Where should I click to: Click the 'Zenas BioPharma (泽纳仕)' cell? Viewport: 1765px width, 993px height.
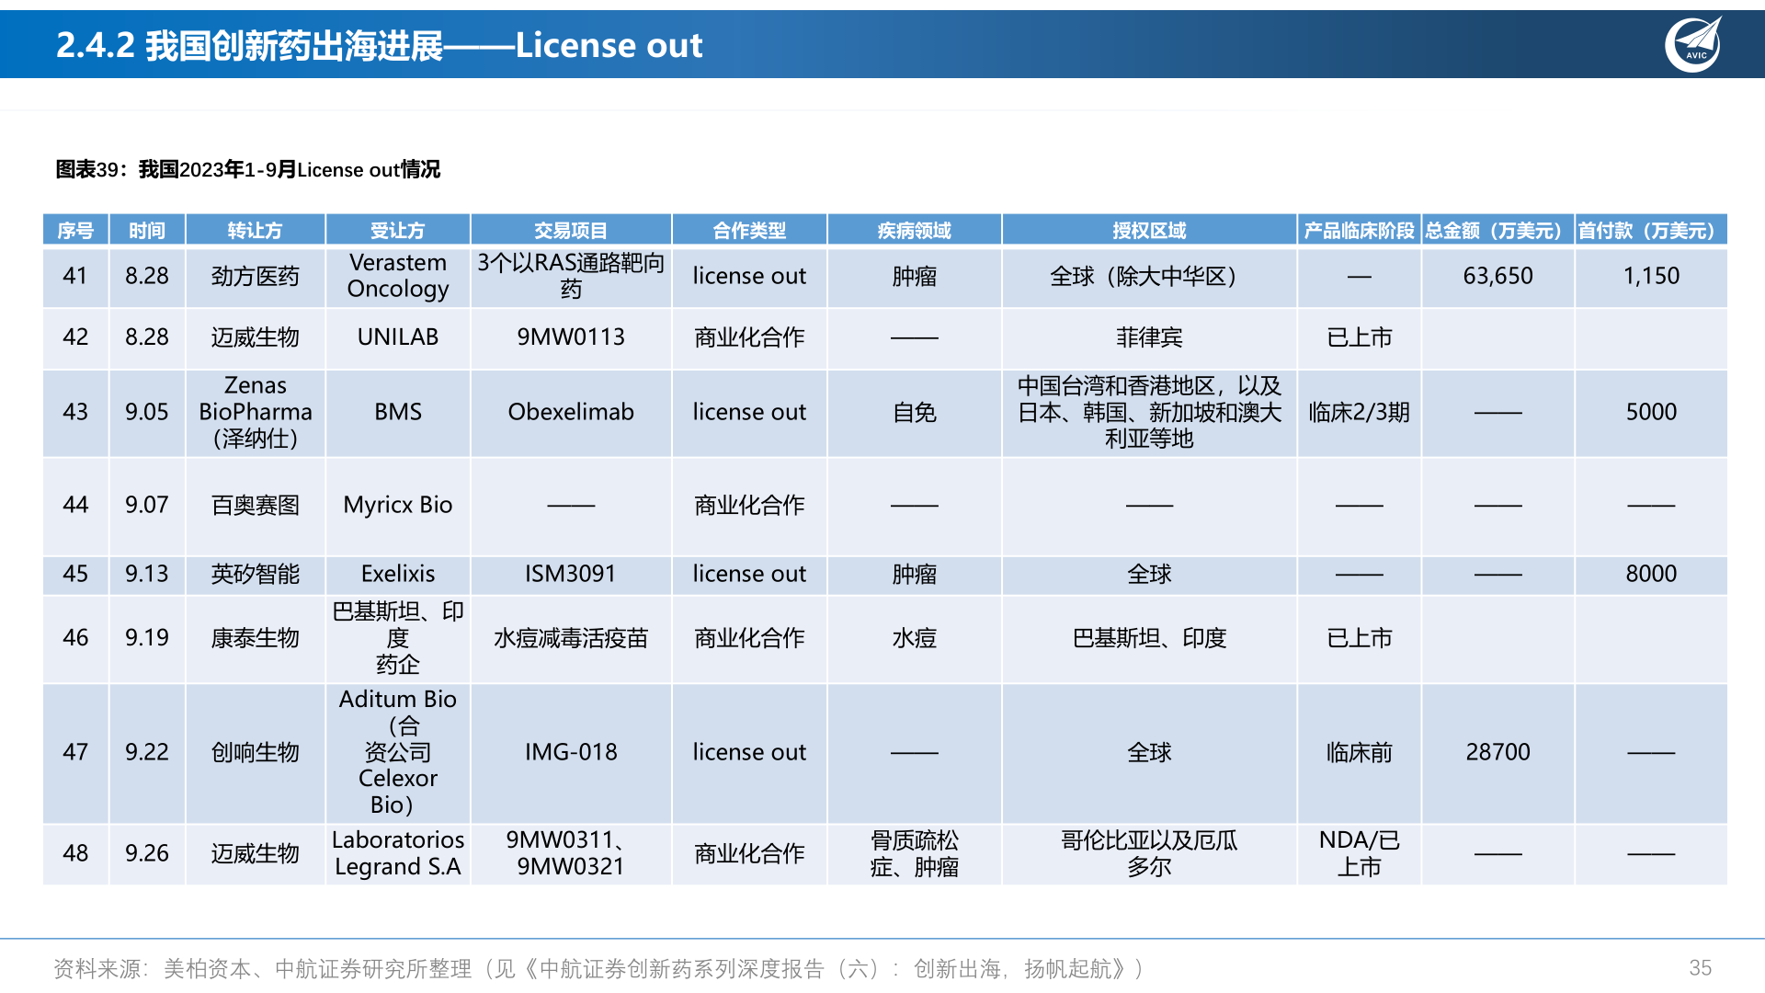point(255,412)
